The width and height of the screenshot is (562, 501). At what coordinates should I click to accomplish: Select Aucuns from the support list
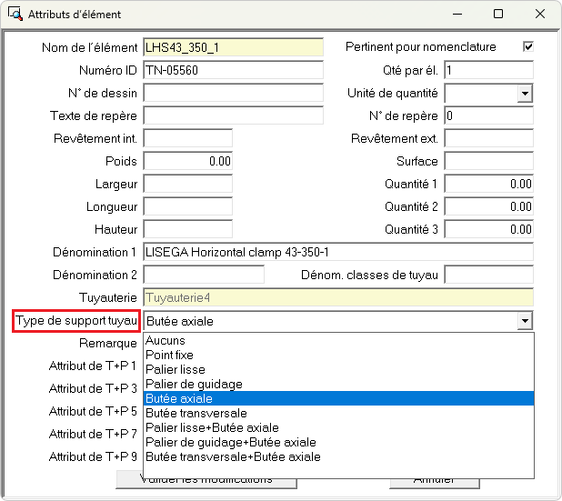point(166,340)
